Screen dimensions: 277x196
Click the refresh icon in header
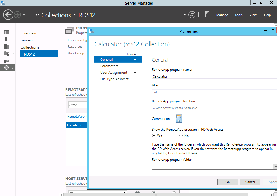(x=192, y=15)
